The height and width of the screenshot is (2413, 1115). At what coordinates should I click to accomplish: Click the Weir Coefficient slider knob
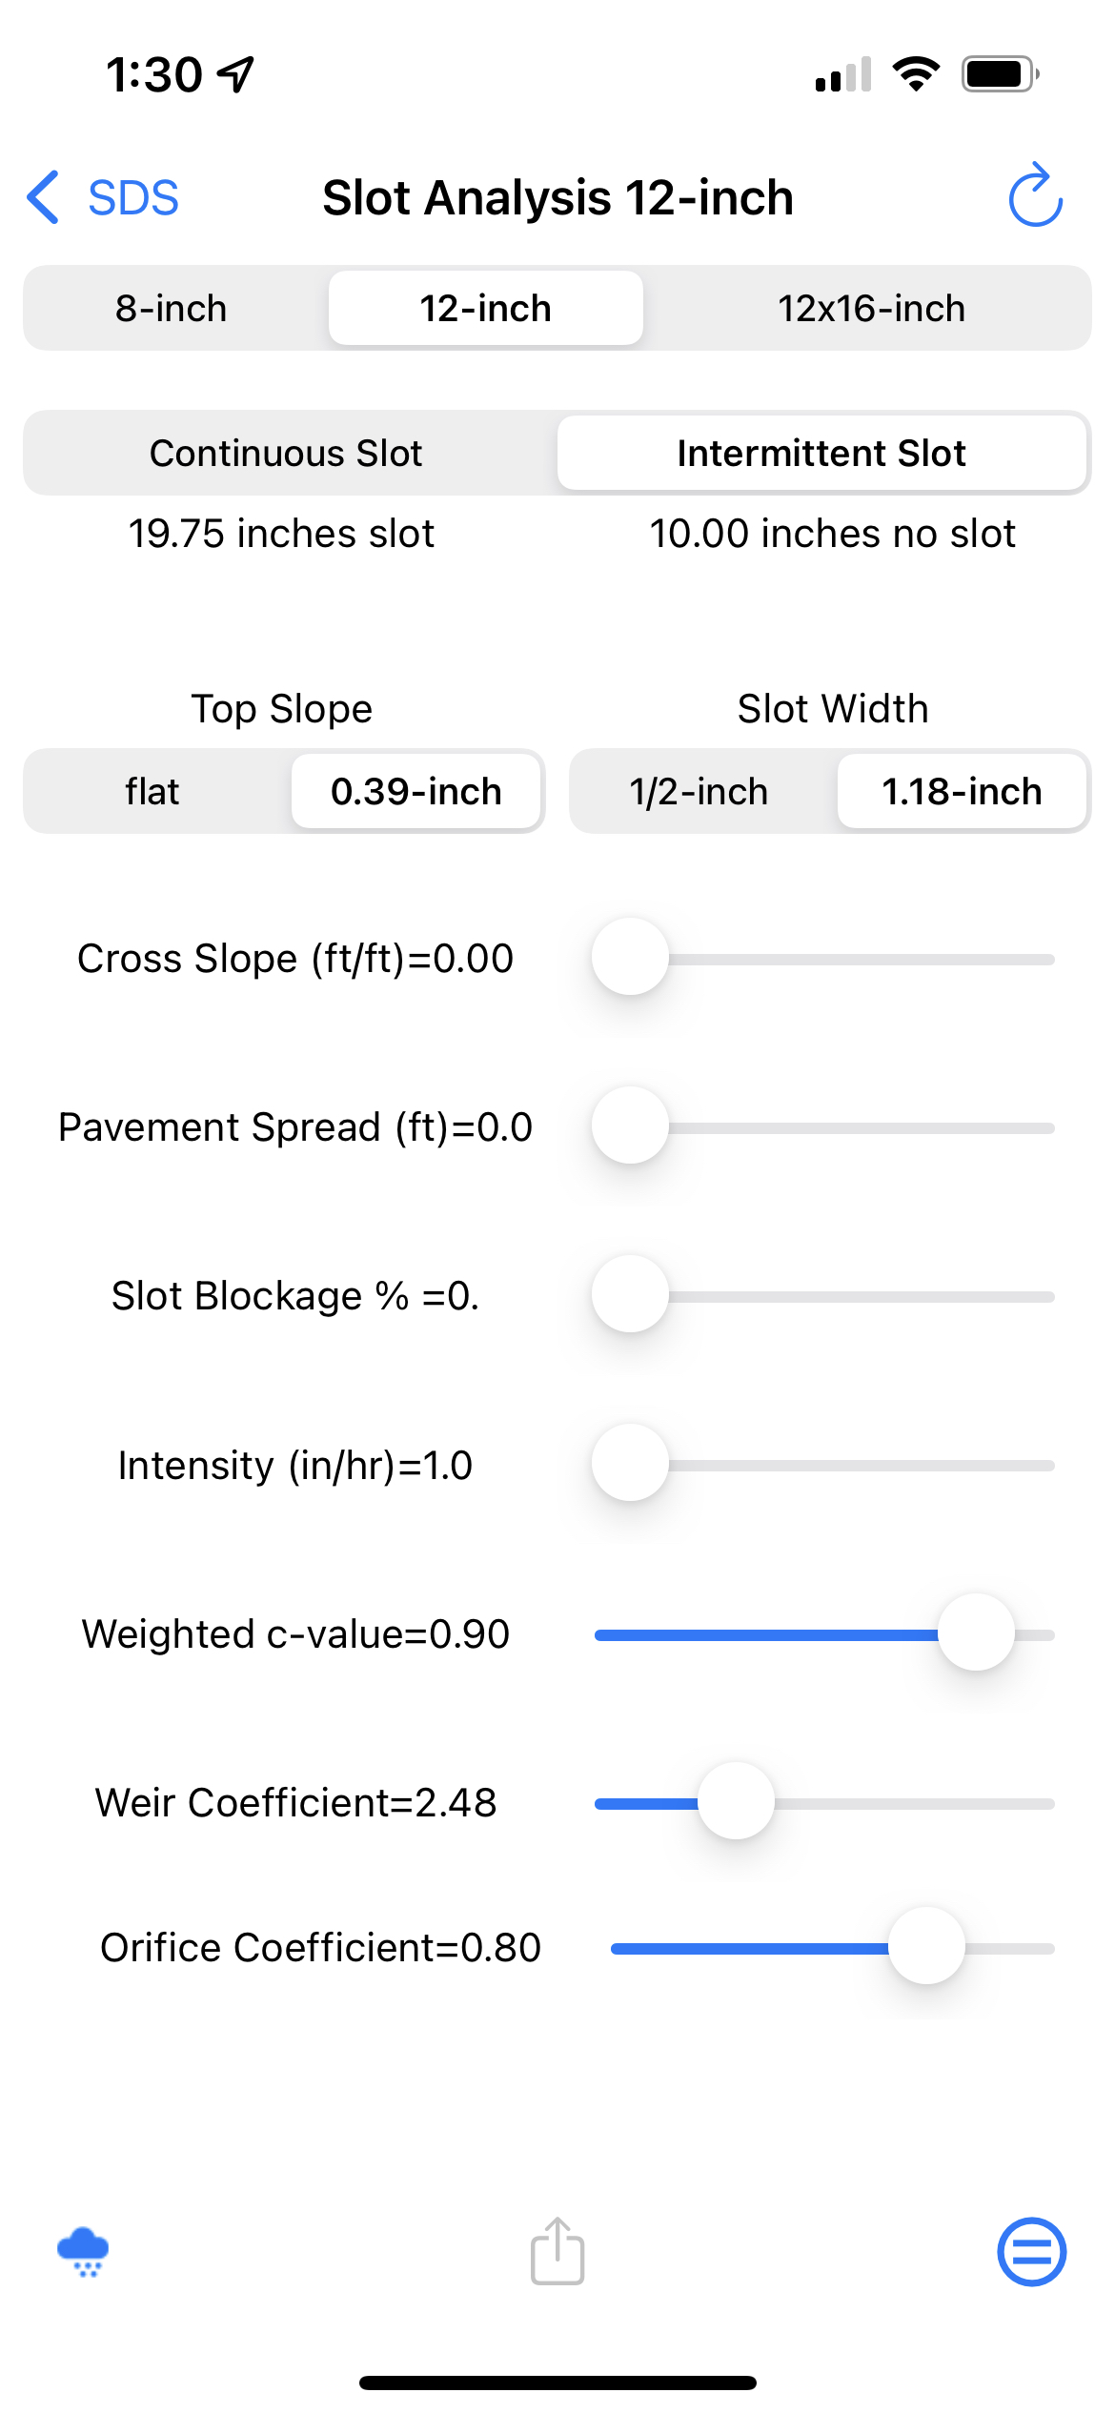pos(736,1801)
